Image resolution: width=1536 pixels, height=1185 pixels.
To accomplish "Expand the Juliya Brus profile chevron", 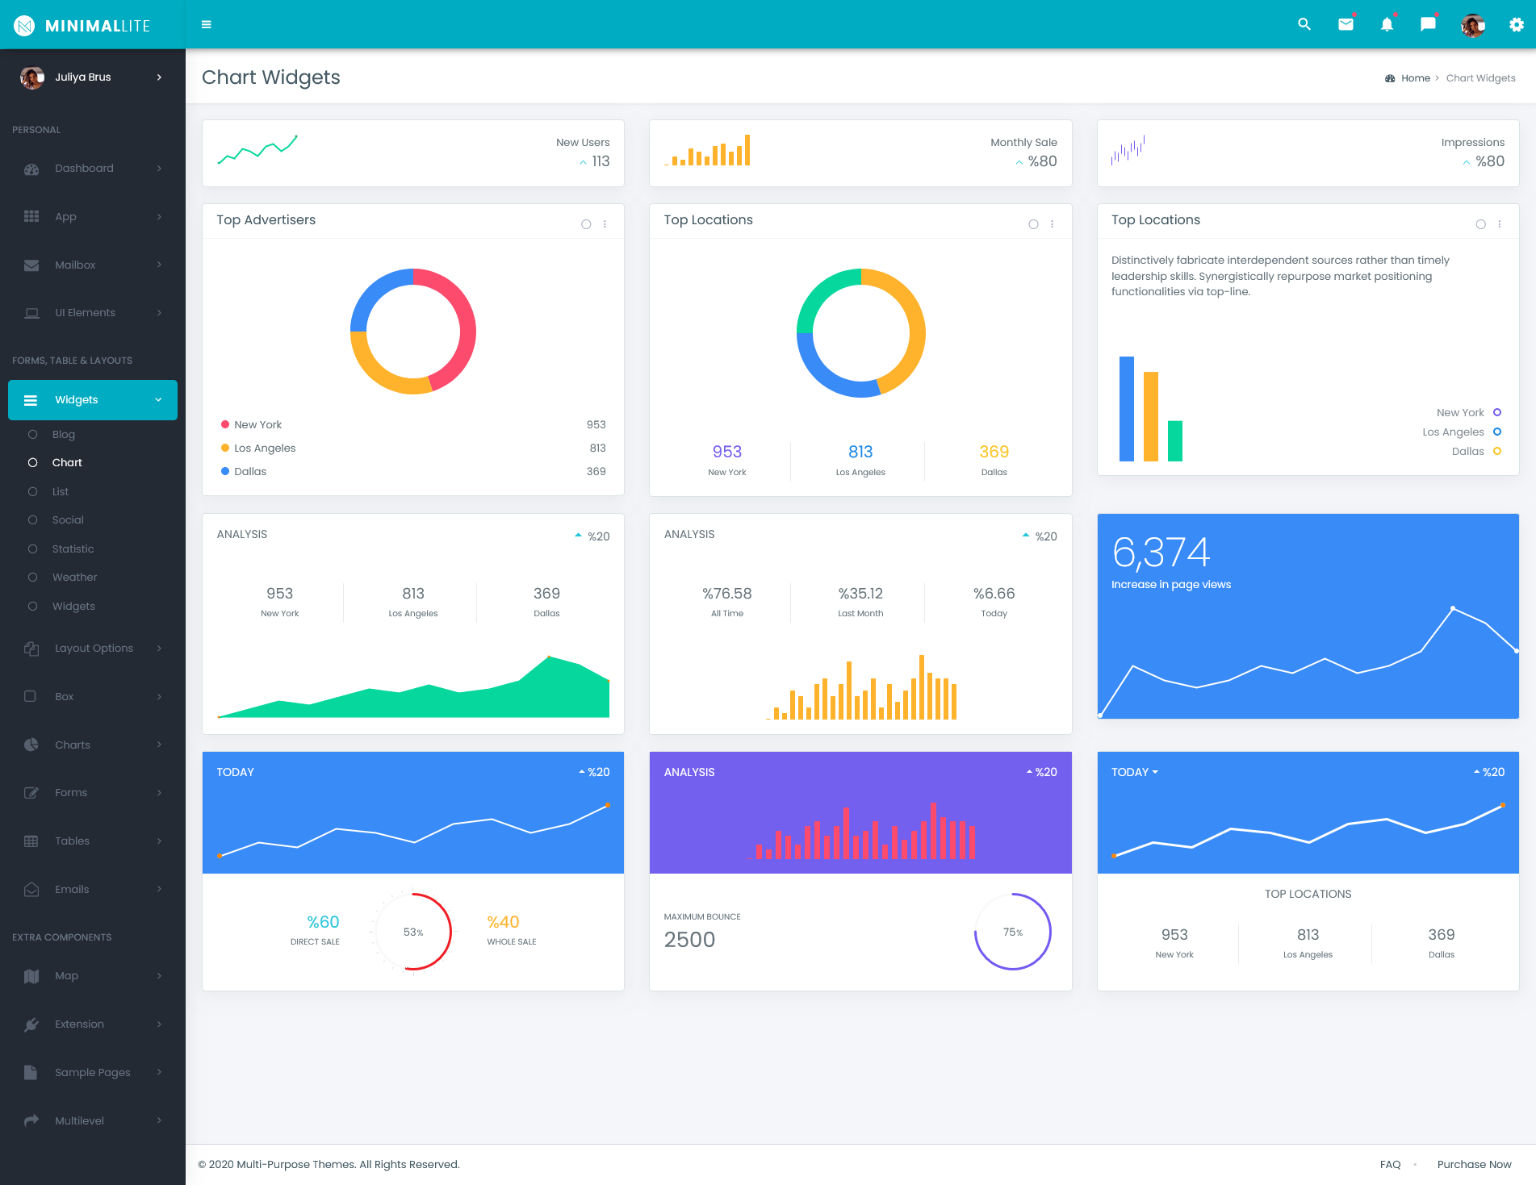I will click(x=159, y=77).
